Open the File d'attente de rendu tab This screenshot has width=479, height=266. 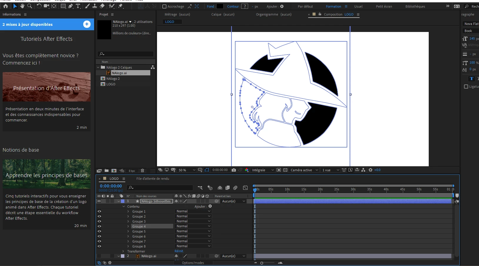tap(153, 179)
